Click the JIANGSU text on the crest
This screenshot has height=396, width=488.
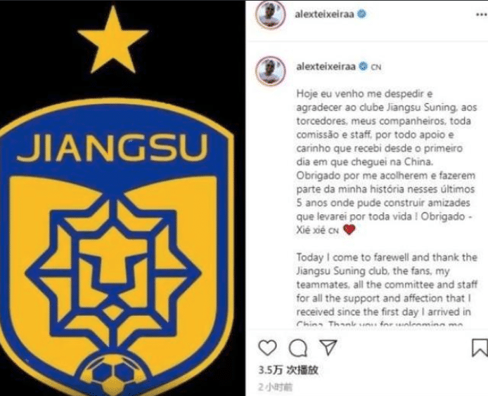pyautogui.click(x=112, y=148)
